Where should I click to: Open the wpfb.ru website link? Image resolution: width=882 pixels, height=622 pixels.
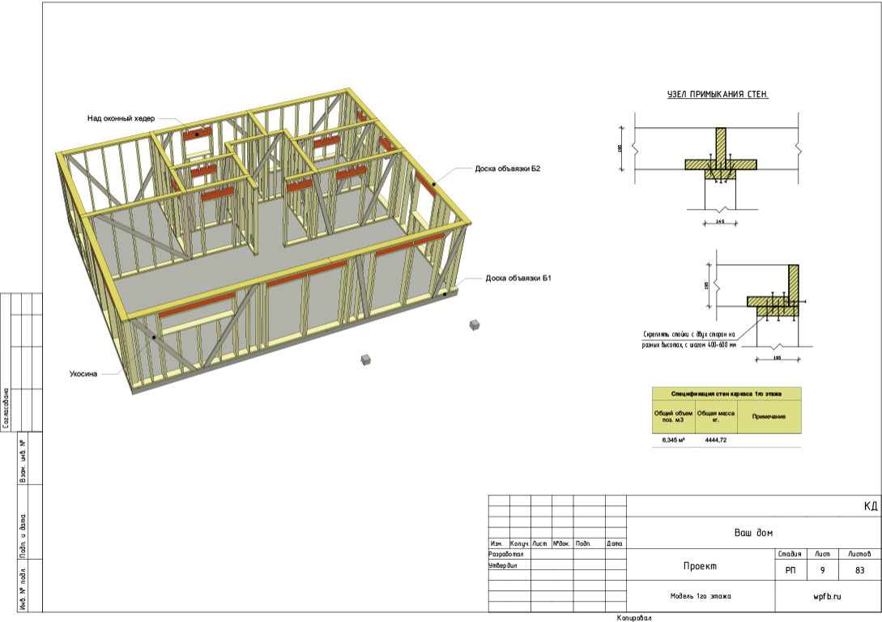pos(827,596)
